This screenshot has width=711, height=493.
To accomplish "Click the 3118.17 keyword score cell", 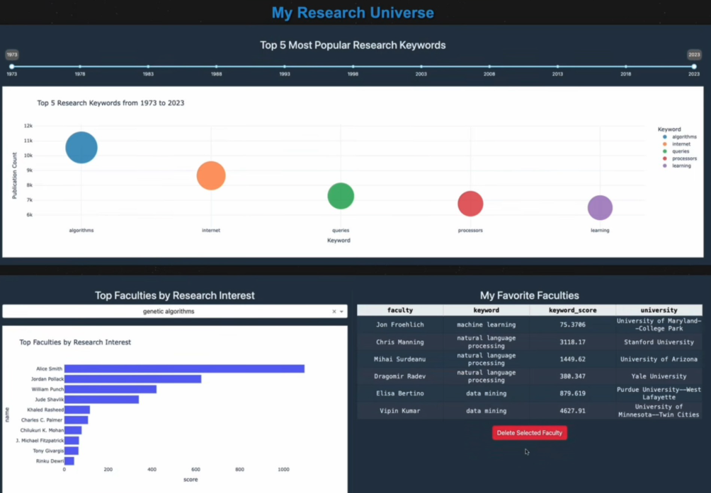I will pos(572,342).
